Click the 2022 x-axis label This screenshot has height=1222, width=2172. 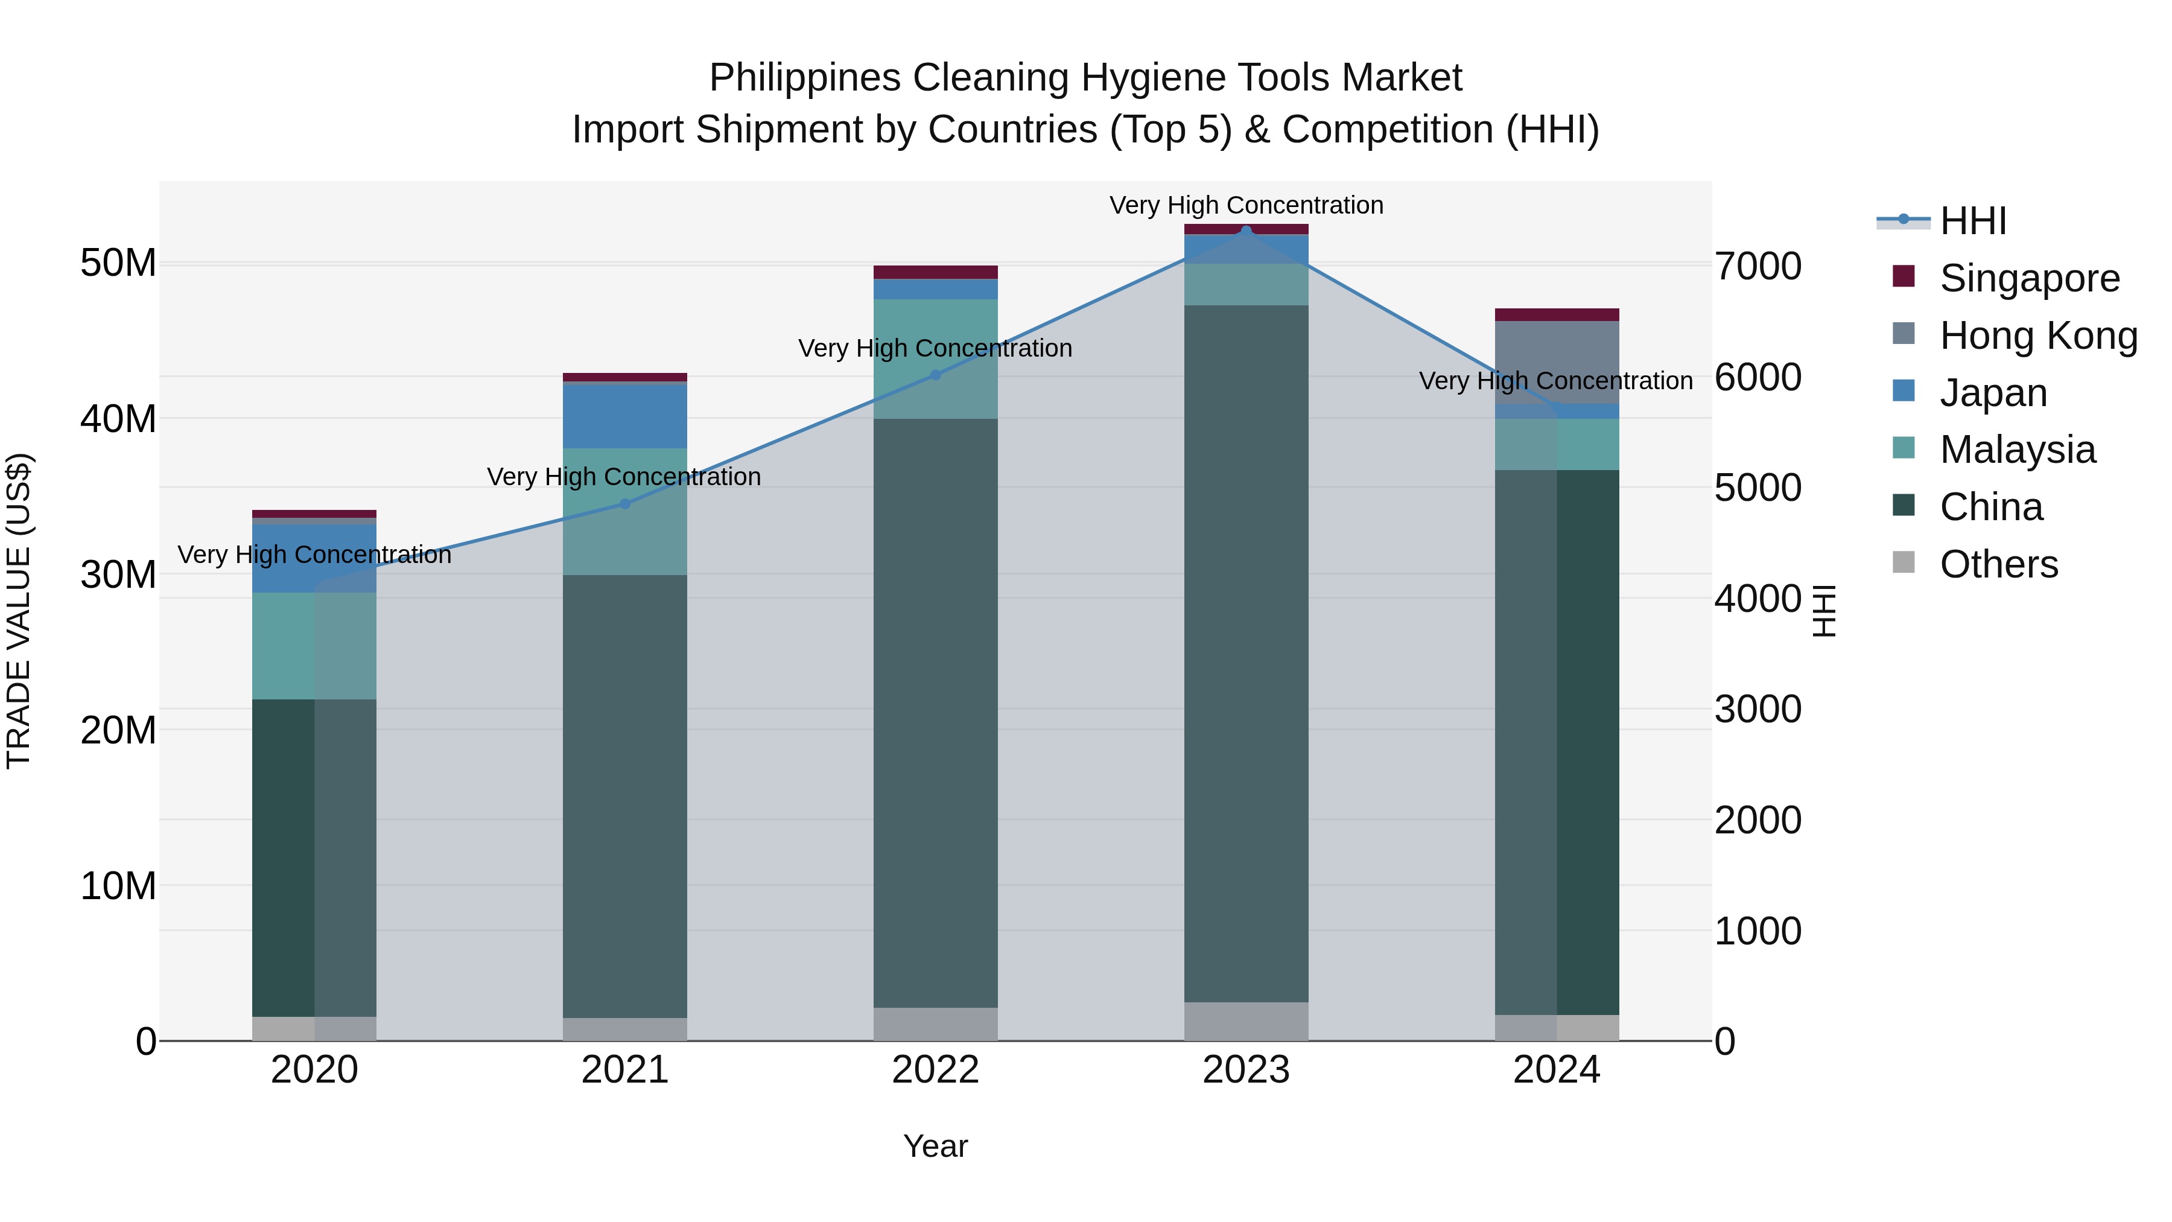(x=935, y=1070)
